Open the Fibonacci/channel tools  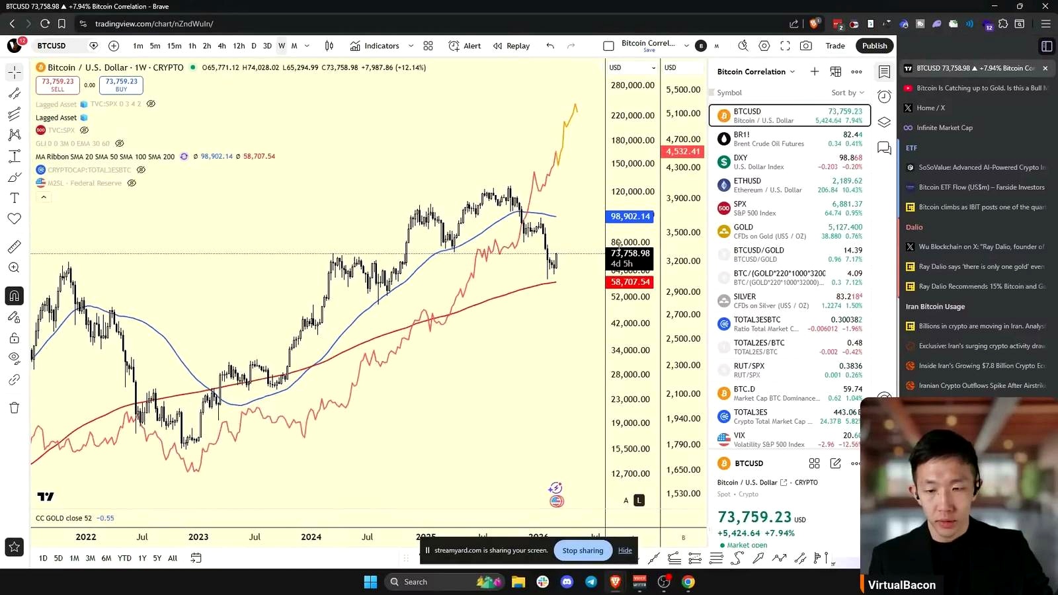tap(15, 114)
